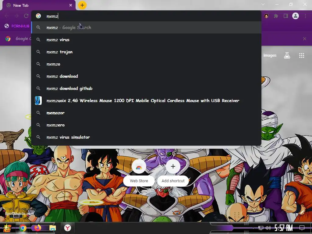Click the forward navigation arrow
Image resolution: width=312 pixels, height=234 pixels.
coord(16,16)
